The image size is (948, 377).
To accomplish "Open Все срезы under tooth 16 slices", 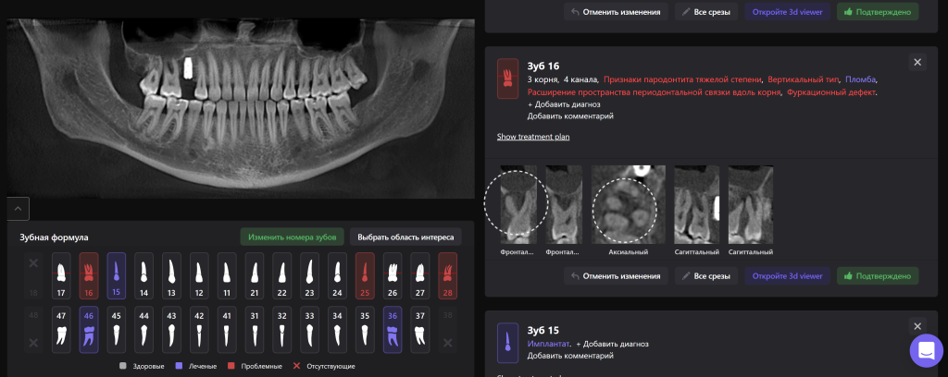I will click(x=706, y=275).
